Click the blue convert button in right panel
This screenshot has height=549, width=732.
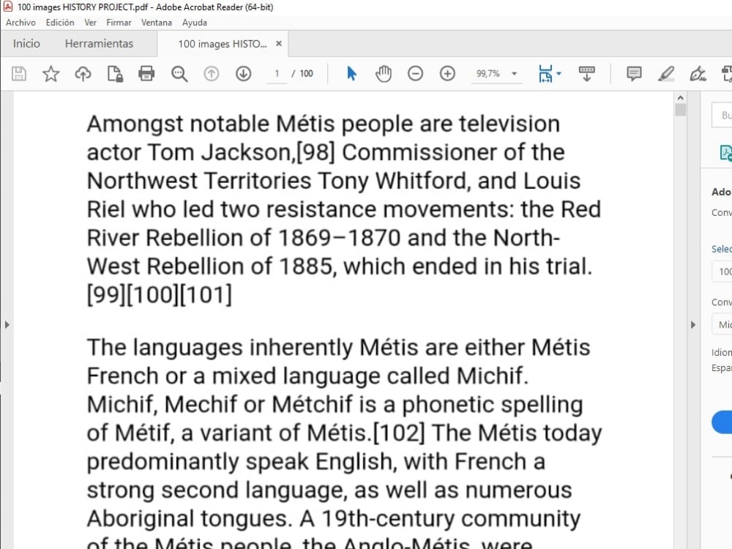(x=722, y=422)
